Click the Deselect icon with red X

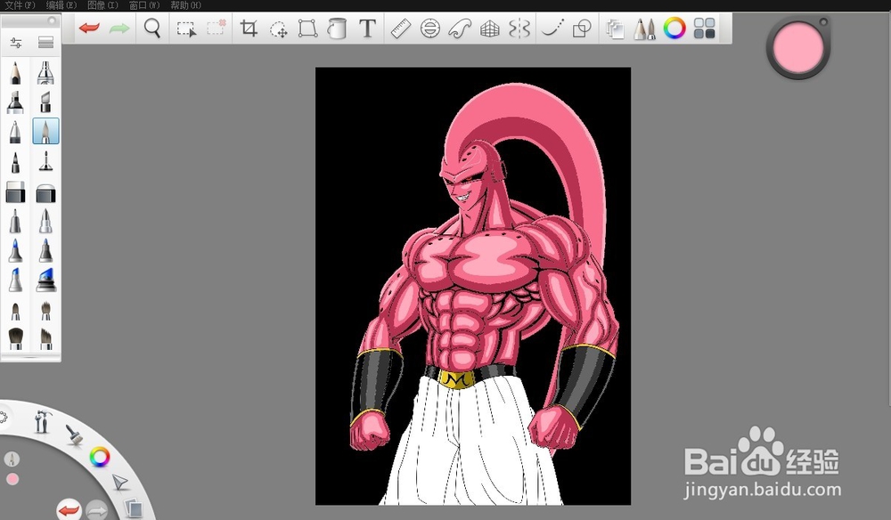[x=216, y=28]
